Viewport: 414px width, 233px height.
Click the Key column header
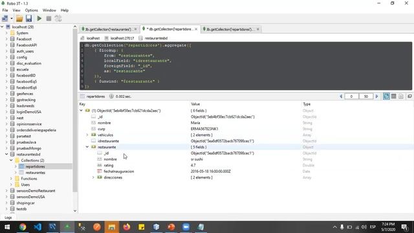pos(82,104)
